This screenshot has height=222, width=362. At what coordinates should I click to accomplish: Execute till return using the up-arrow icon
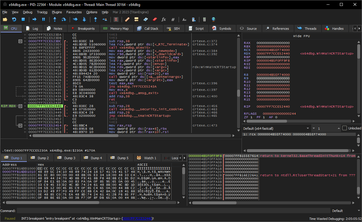point(95,19)
